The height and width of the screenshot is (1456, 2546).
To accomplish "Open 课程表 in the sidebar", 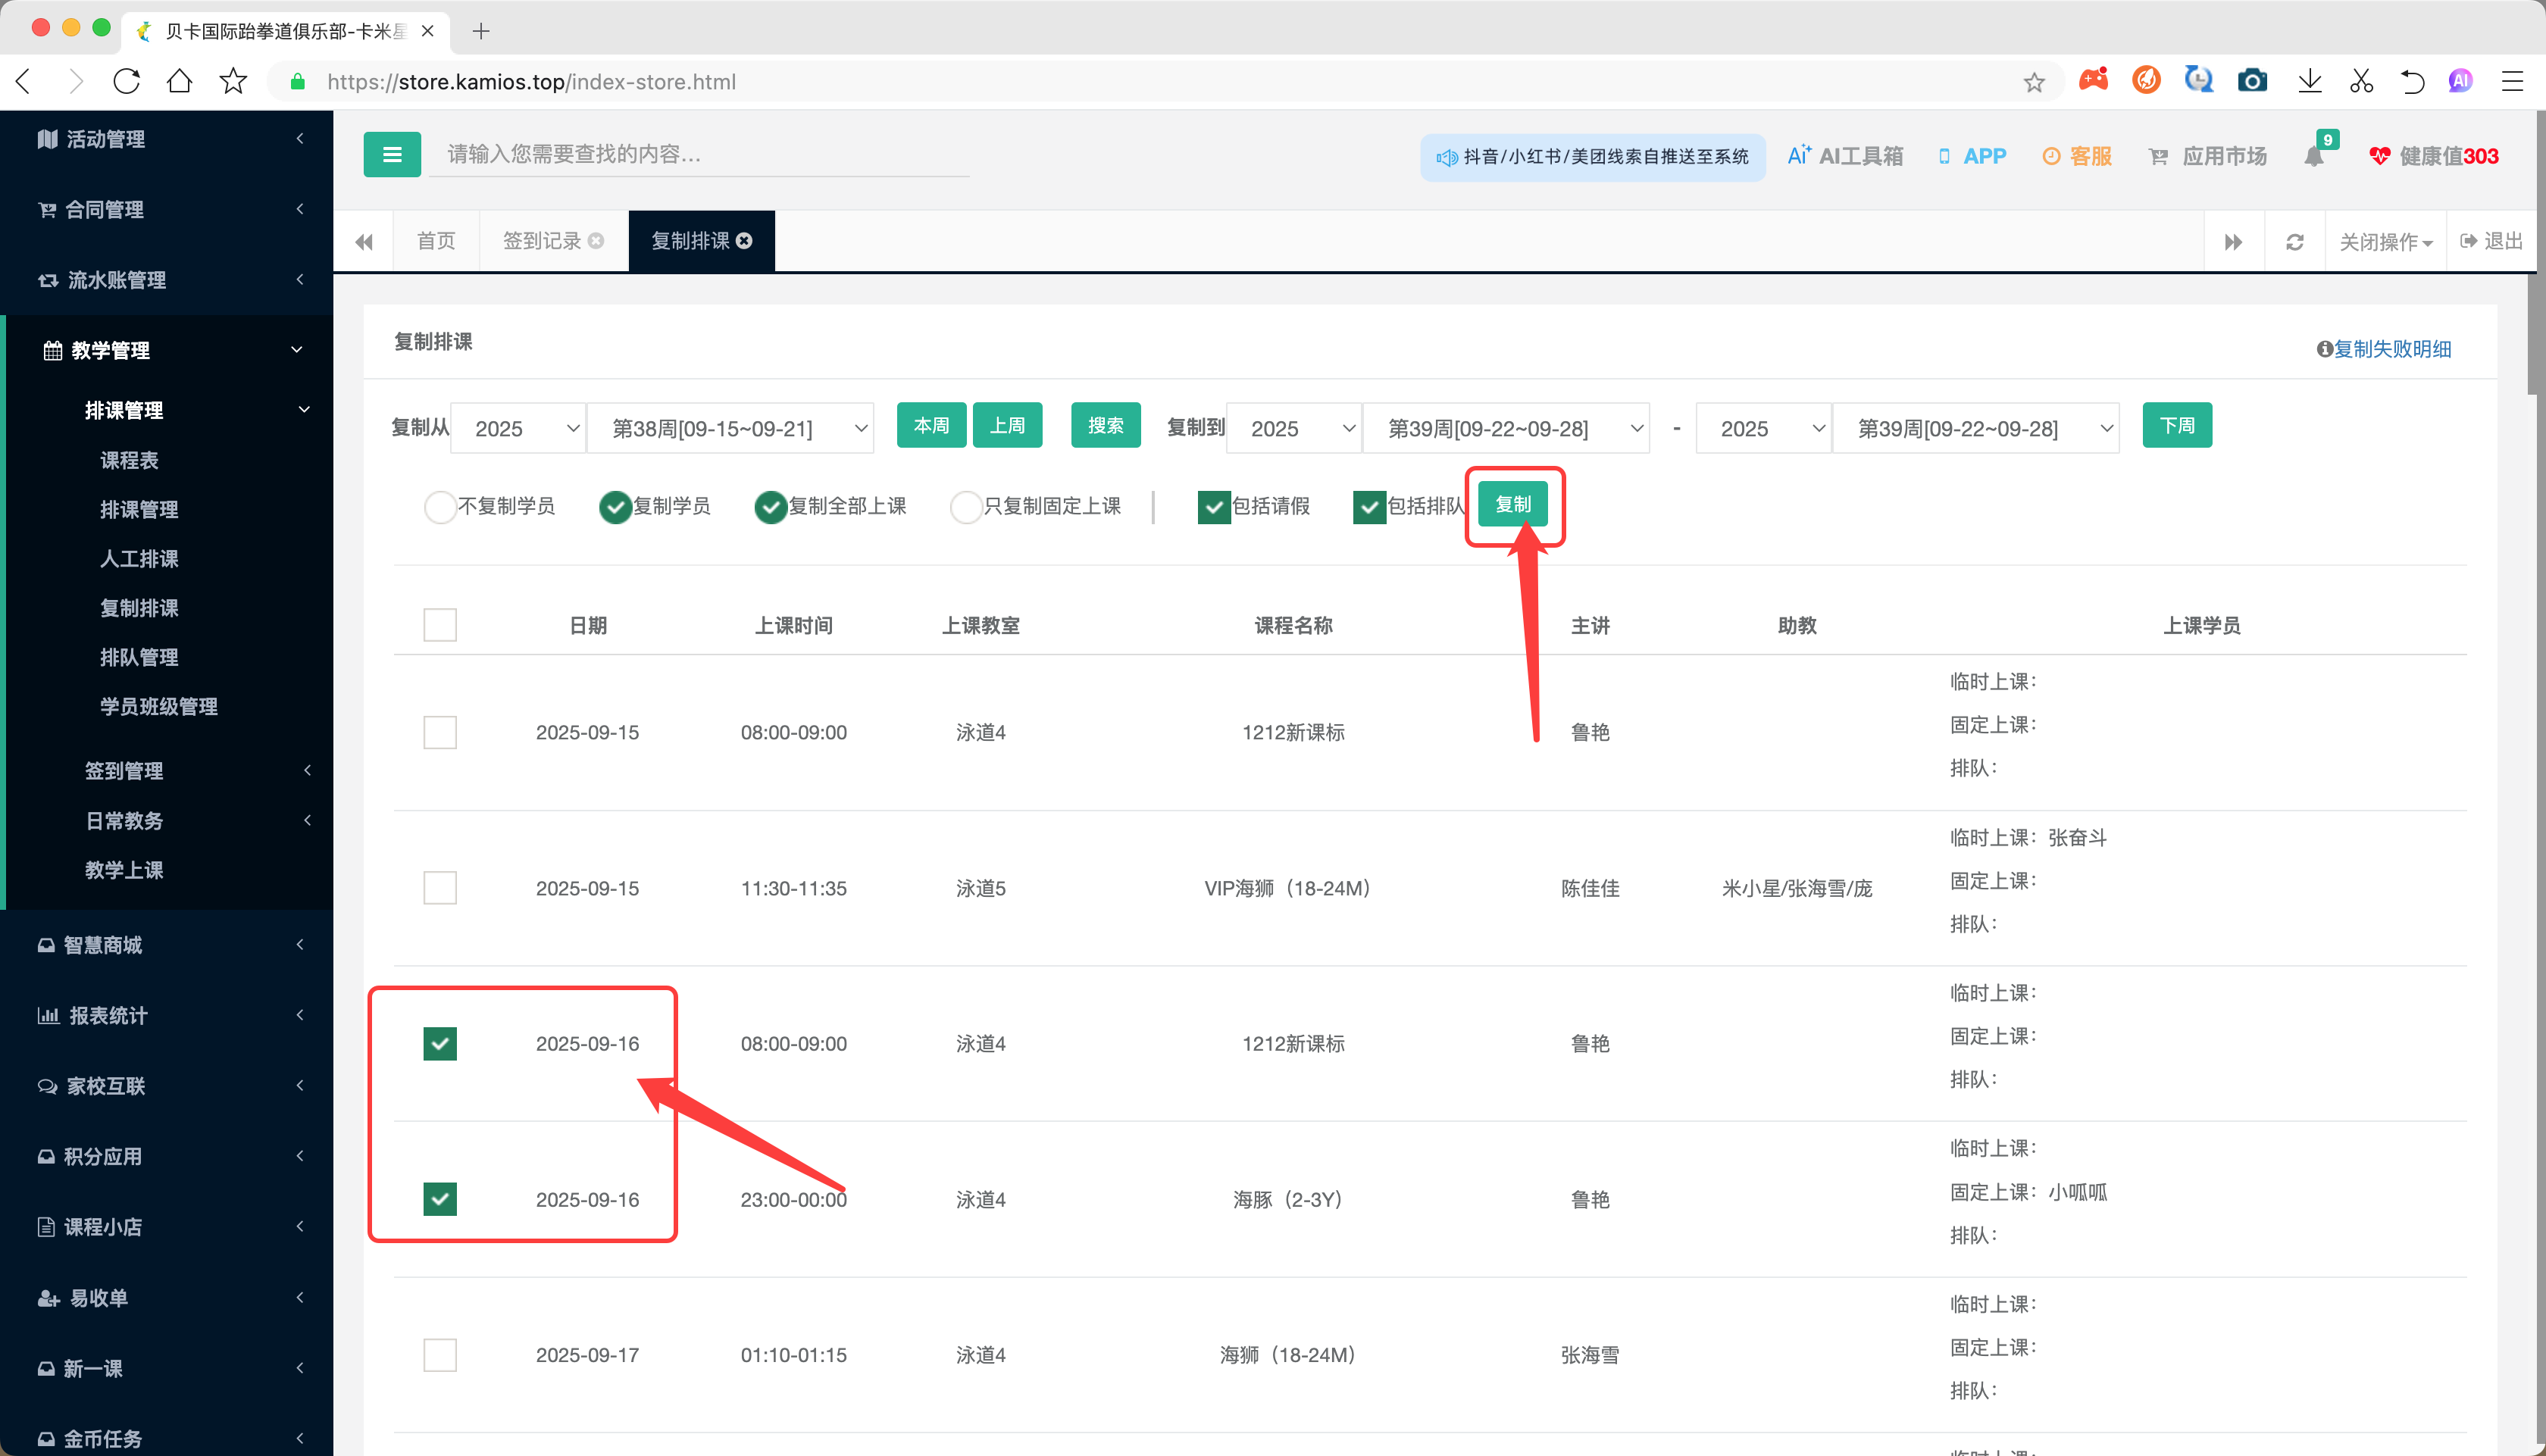I will 129,460.
